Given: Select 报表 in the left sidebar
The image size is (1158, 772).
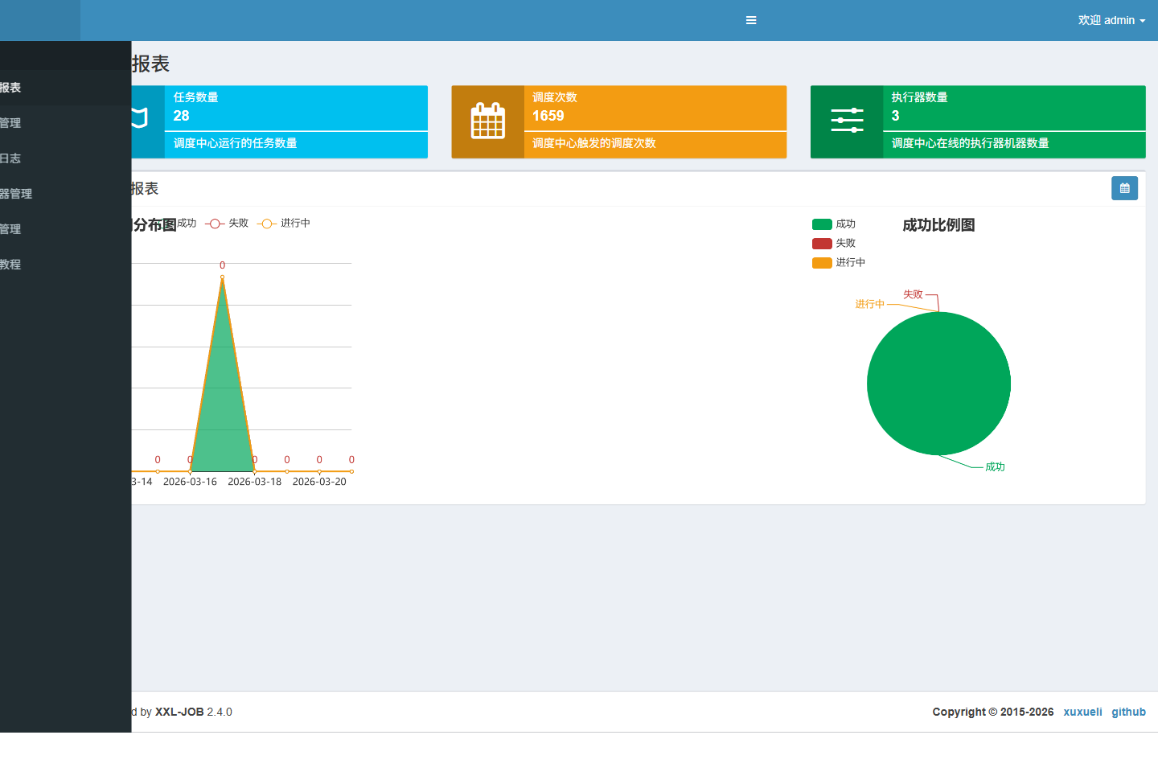Looking at the screenshot, I should pos(11,88).
